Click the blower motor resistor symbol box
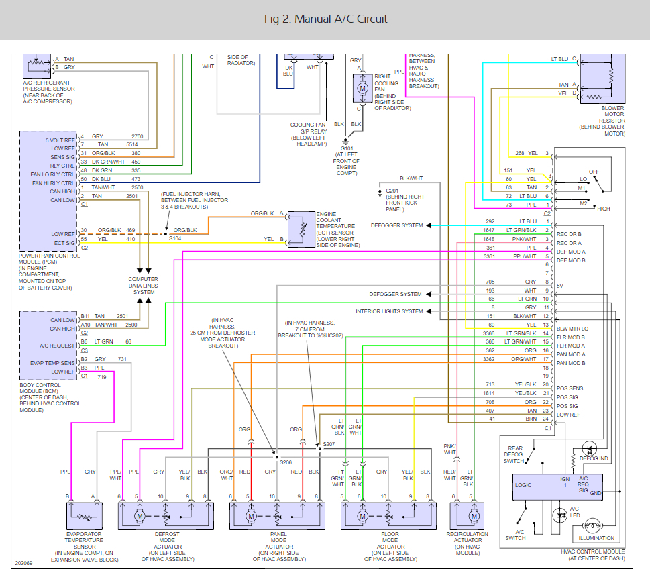Screen dimensions: 650x579 (x=603, y=78)
